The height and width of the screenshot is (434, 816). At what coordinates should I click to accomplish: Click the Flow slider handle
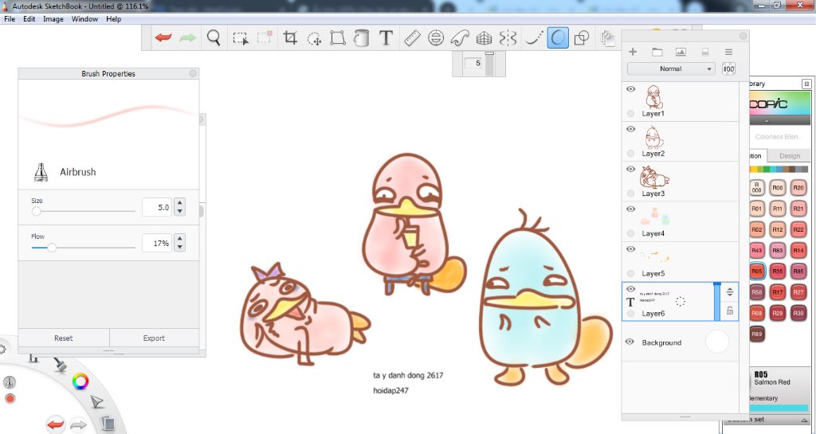point(52,248)
